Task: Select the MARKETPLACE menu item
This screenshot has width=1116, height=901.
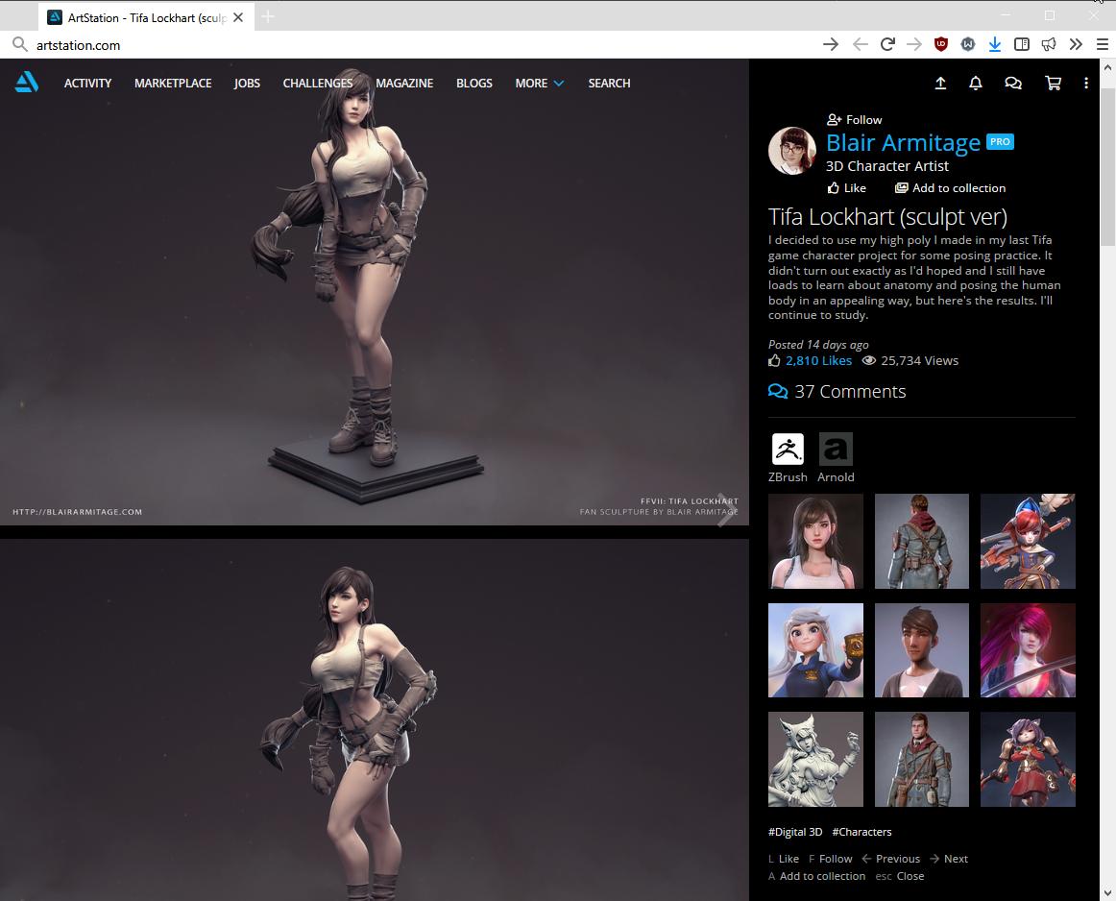Action: [173, 83]
